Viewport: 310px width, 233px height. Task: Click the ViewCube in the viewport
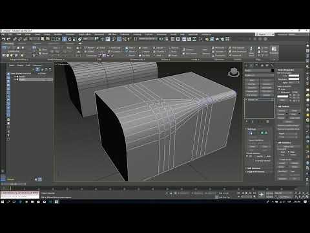[x=234, y=72]
